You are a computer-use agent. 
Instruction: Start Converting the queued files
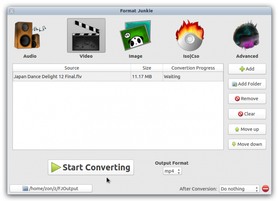click(x=91, y=167)
